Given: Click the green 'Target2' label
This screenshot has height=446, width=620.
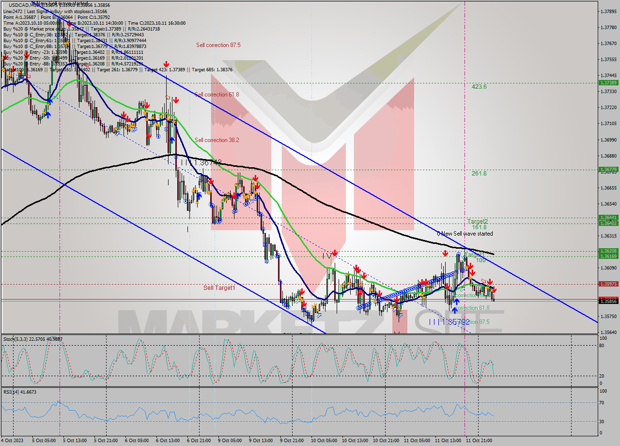Looking at the screenshot, I should (477, 221).
